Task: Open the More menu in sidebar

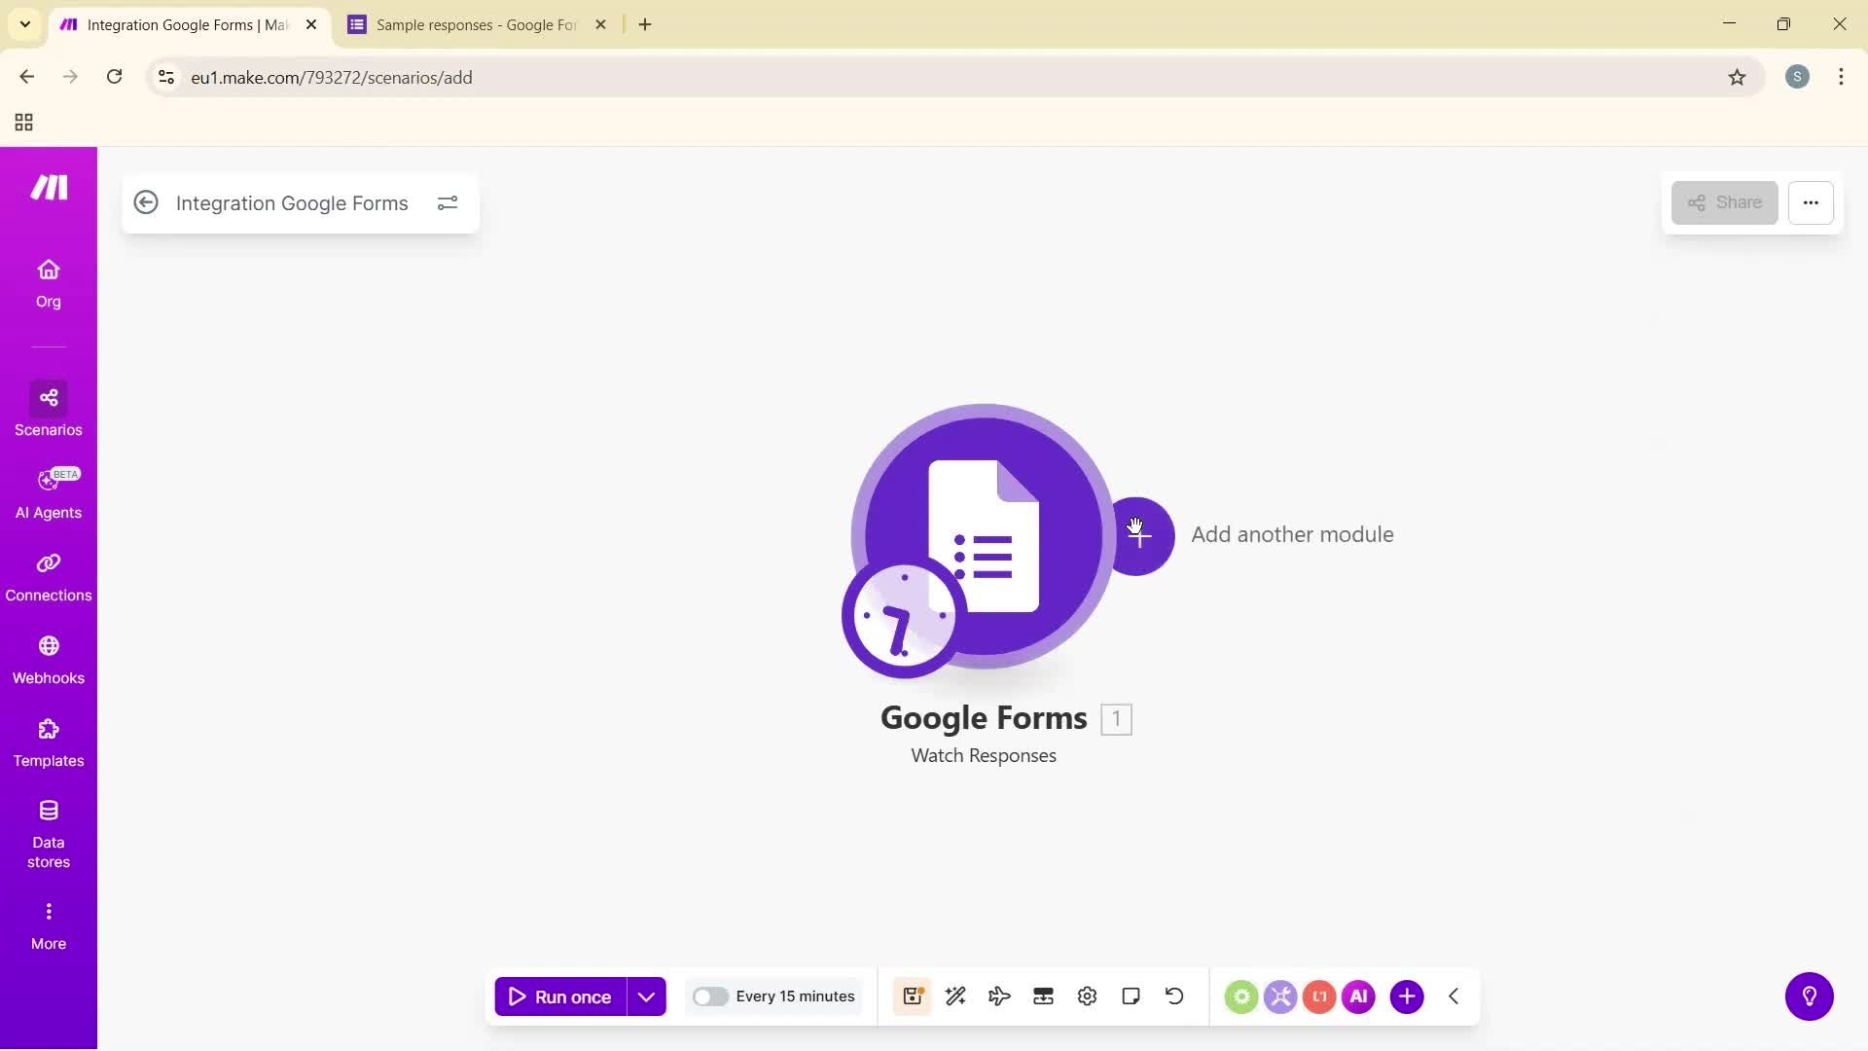Action: [x=49, y=922]
